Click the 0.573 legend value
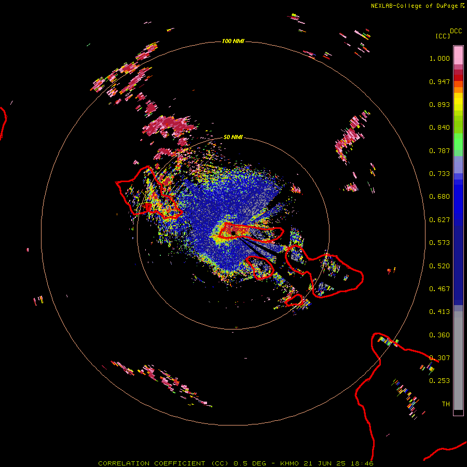467x467 pixels. pos(439,243)
